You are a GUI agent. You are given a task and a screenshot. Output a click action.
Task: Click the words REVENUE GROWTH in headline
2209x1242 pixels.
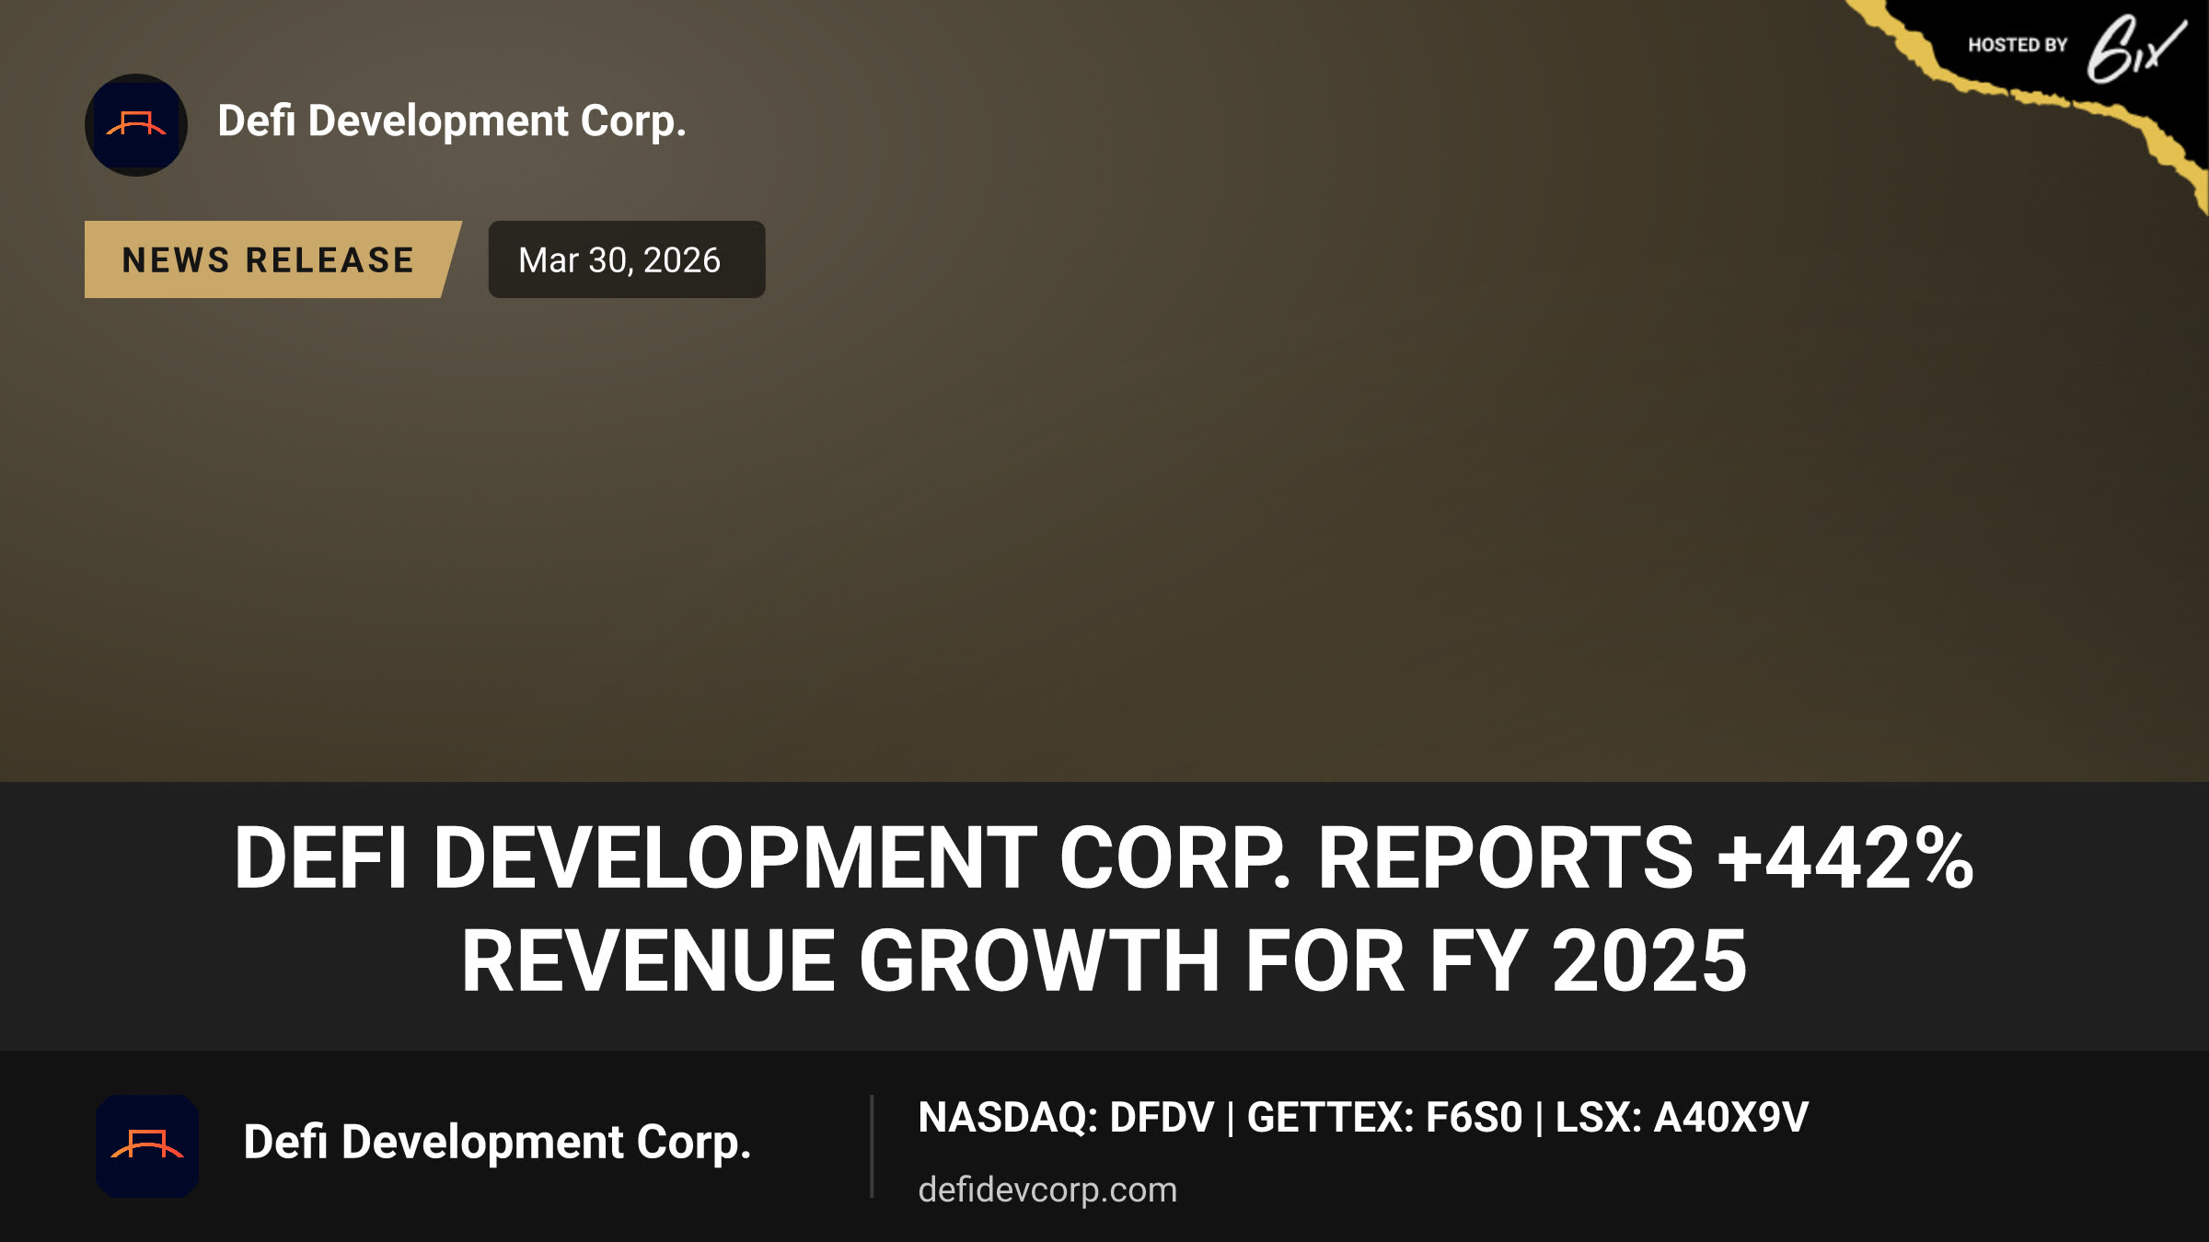click(x=841, y=960)
